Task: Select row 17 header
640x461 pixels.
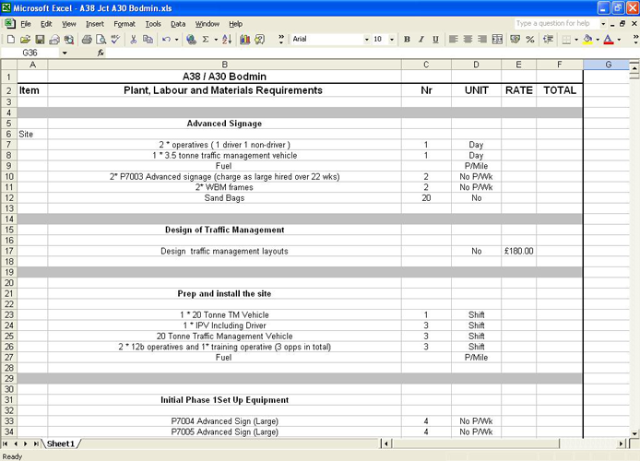Action: (x=8, y=251)
